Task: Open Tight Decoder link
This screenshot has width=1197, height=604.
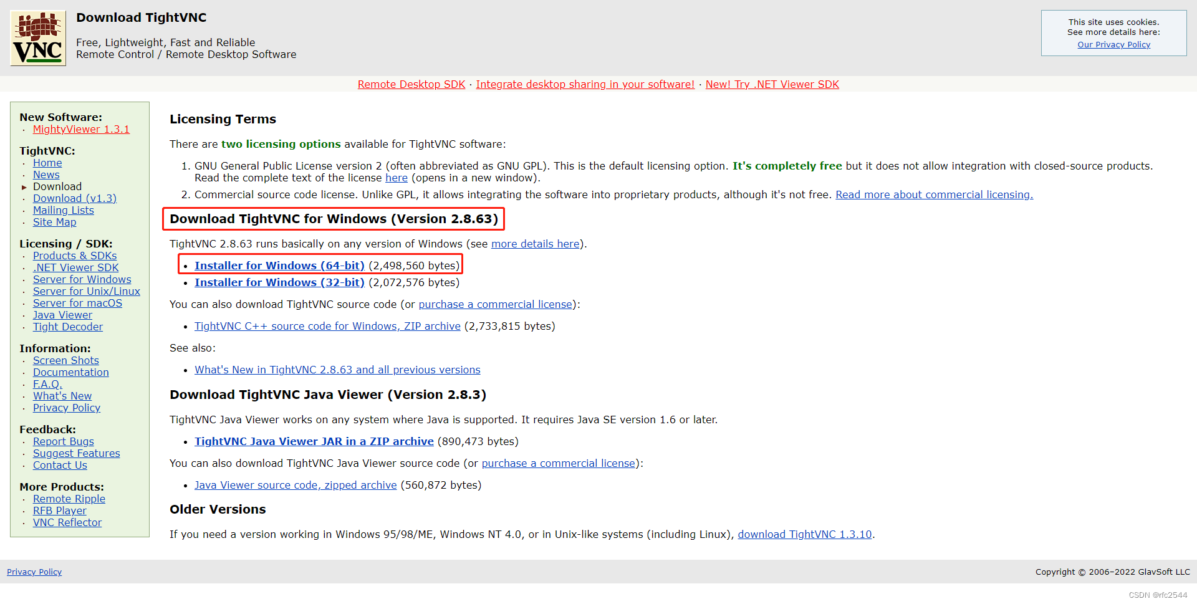Action: (x=68, y=327)
